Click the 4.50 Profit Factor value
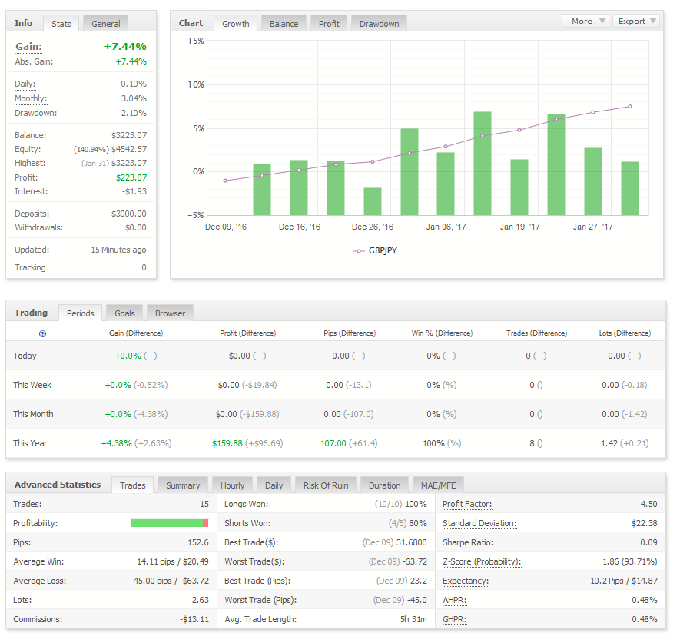680x636 pixels. pos(648,504)
